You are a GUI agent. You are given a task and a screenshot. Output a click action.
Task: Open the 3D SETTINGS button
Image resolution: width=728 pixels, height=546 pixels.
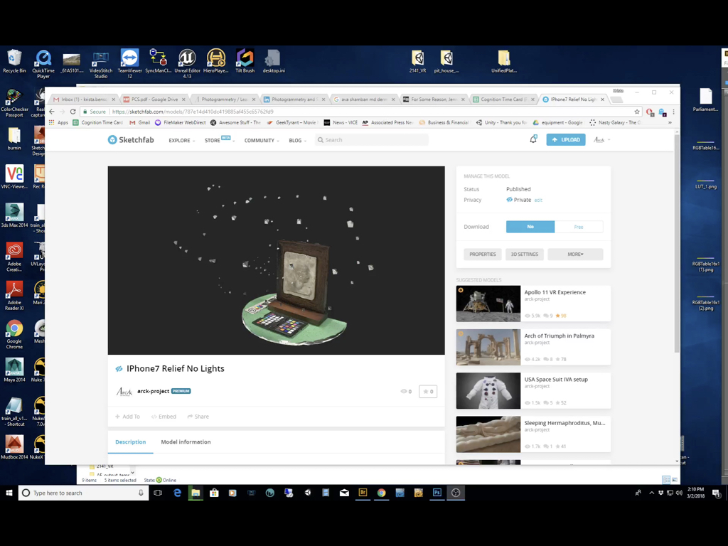[525, 255]
